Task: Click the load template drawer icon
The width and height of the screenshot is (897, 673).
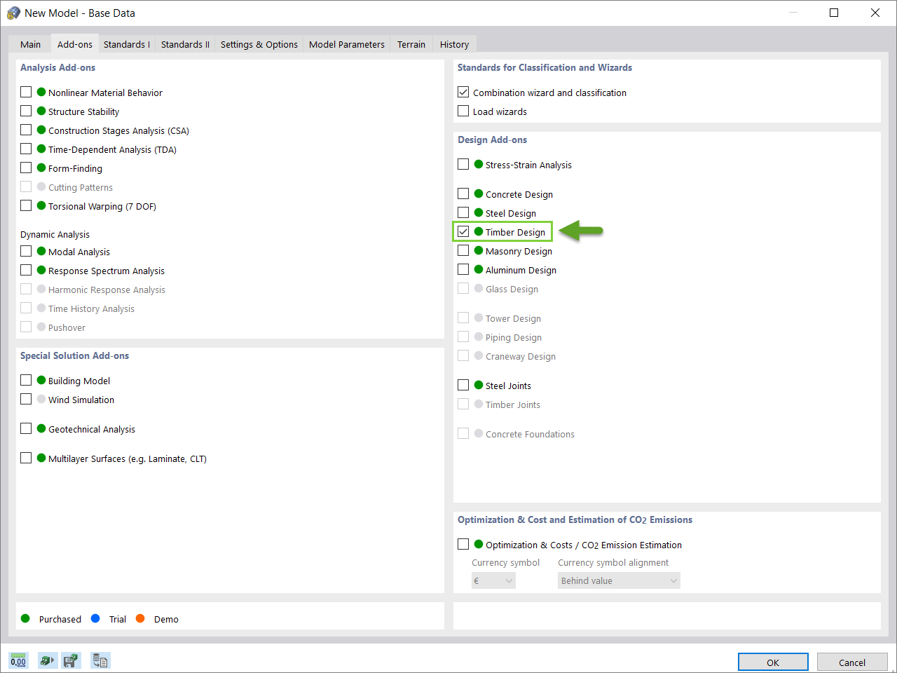Action: [46, 660]
